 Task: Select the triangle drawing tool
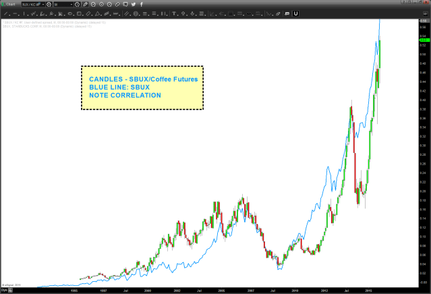pos(97,13)
